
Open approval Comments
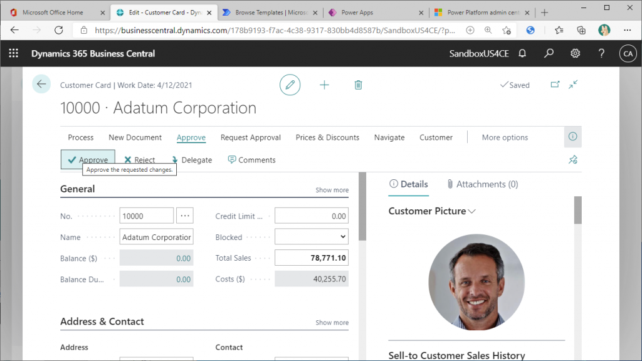(252, 160)
